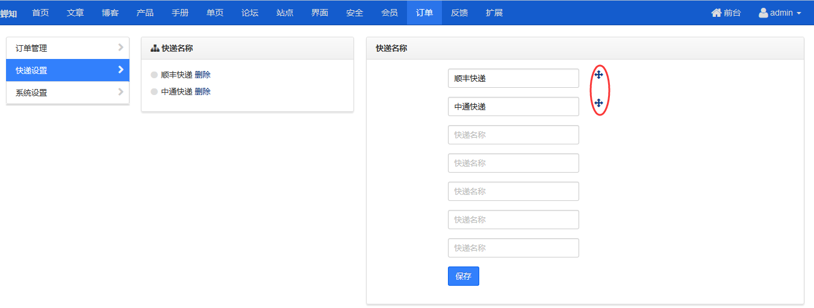Screen dimensions: 814x308
Task: Delete 顺丰快递 via its 删除 link
Action: coord(203,75)
